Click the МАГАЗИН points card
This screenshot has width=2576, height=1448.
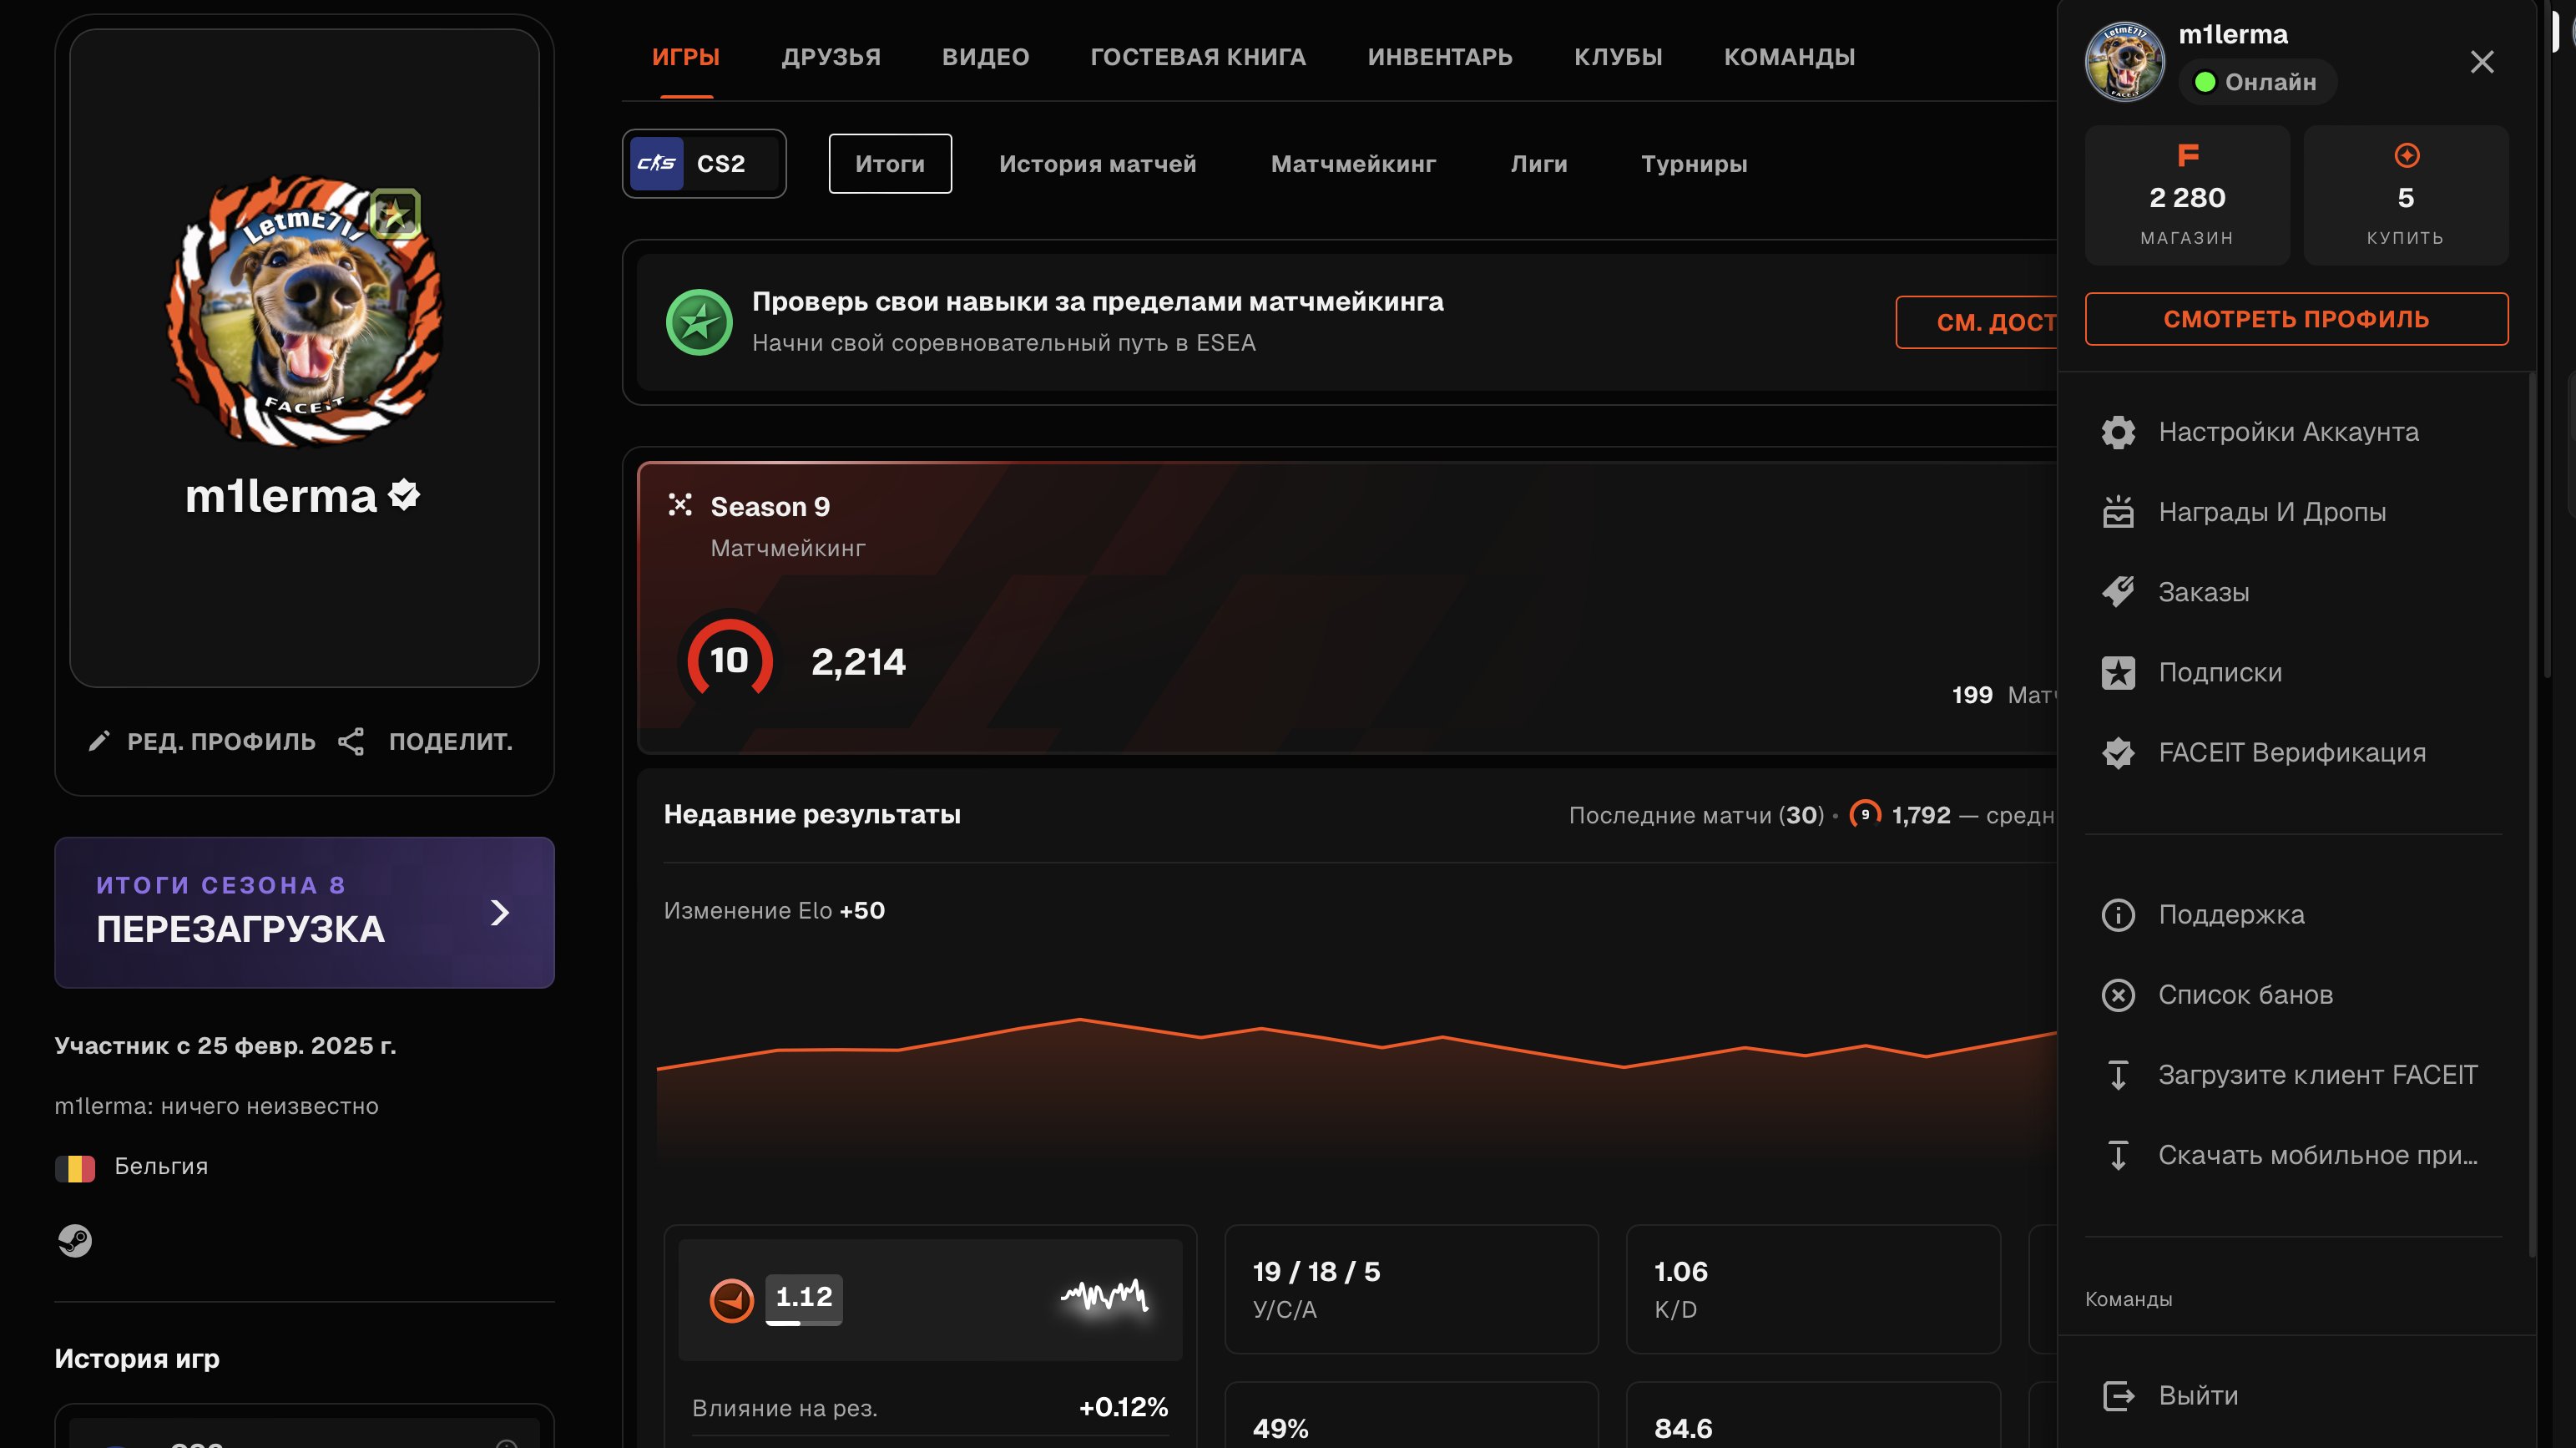click(2187, 195)
